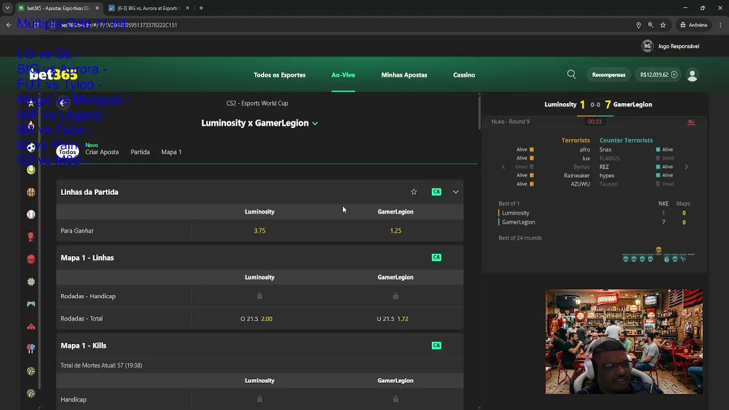Open the red stream icon in scoreboard
The width and height of the screenshot is (729, 410).
coord(691,122)
